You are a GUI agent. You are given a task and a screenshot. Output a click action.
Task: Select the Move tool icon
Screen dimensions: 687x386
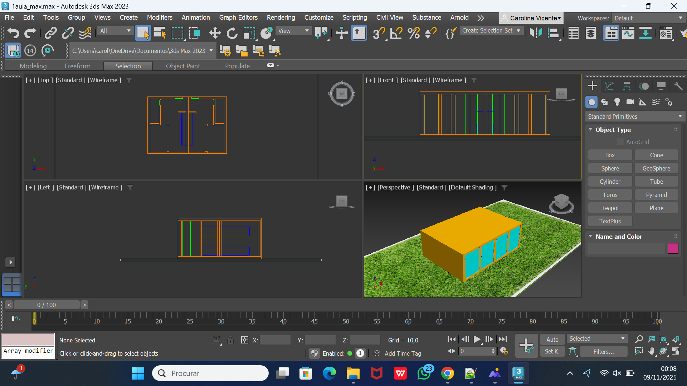(x=215, y=33)
